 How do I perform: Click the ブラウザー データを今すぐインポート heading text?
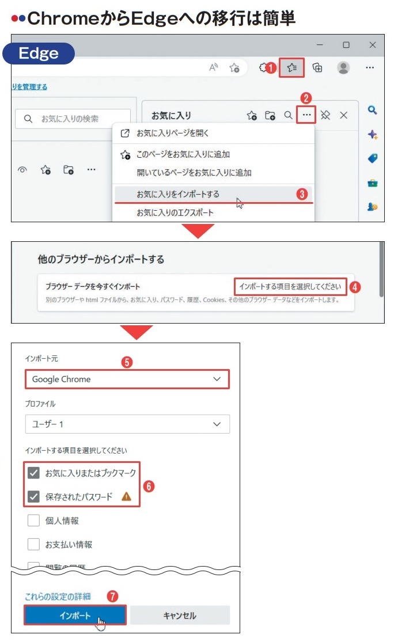93,287
